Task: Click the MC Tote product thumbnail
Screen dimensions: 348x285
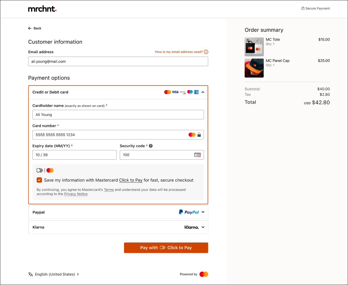Action: (x=254, y=47)
